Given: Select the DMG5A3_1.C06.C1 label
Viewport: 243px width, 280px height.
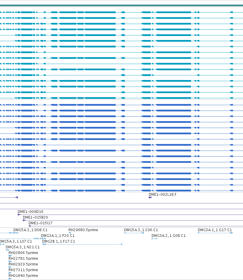Looking at the screenshot, I should click(141, 230).
